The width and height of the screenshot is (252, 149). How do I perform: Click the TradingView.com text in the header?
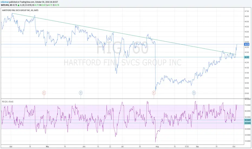click(x=27, y=2)
